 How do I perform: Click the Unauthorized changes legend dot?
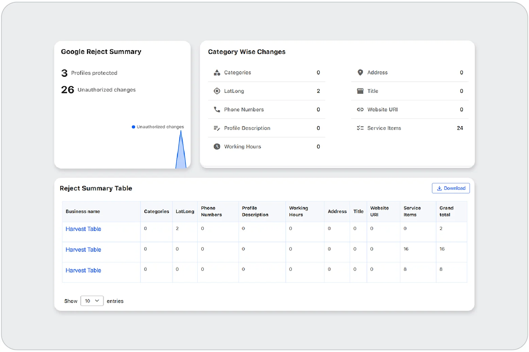click(133, 127)
